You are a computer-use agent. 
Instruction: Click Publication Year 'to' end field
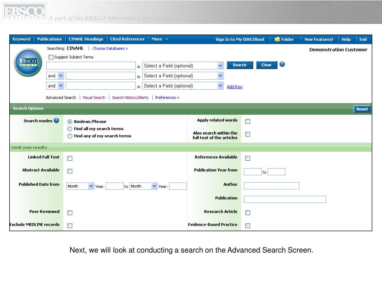tap(276, 172)
